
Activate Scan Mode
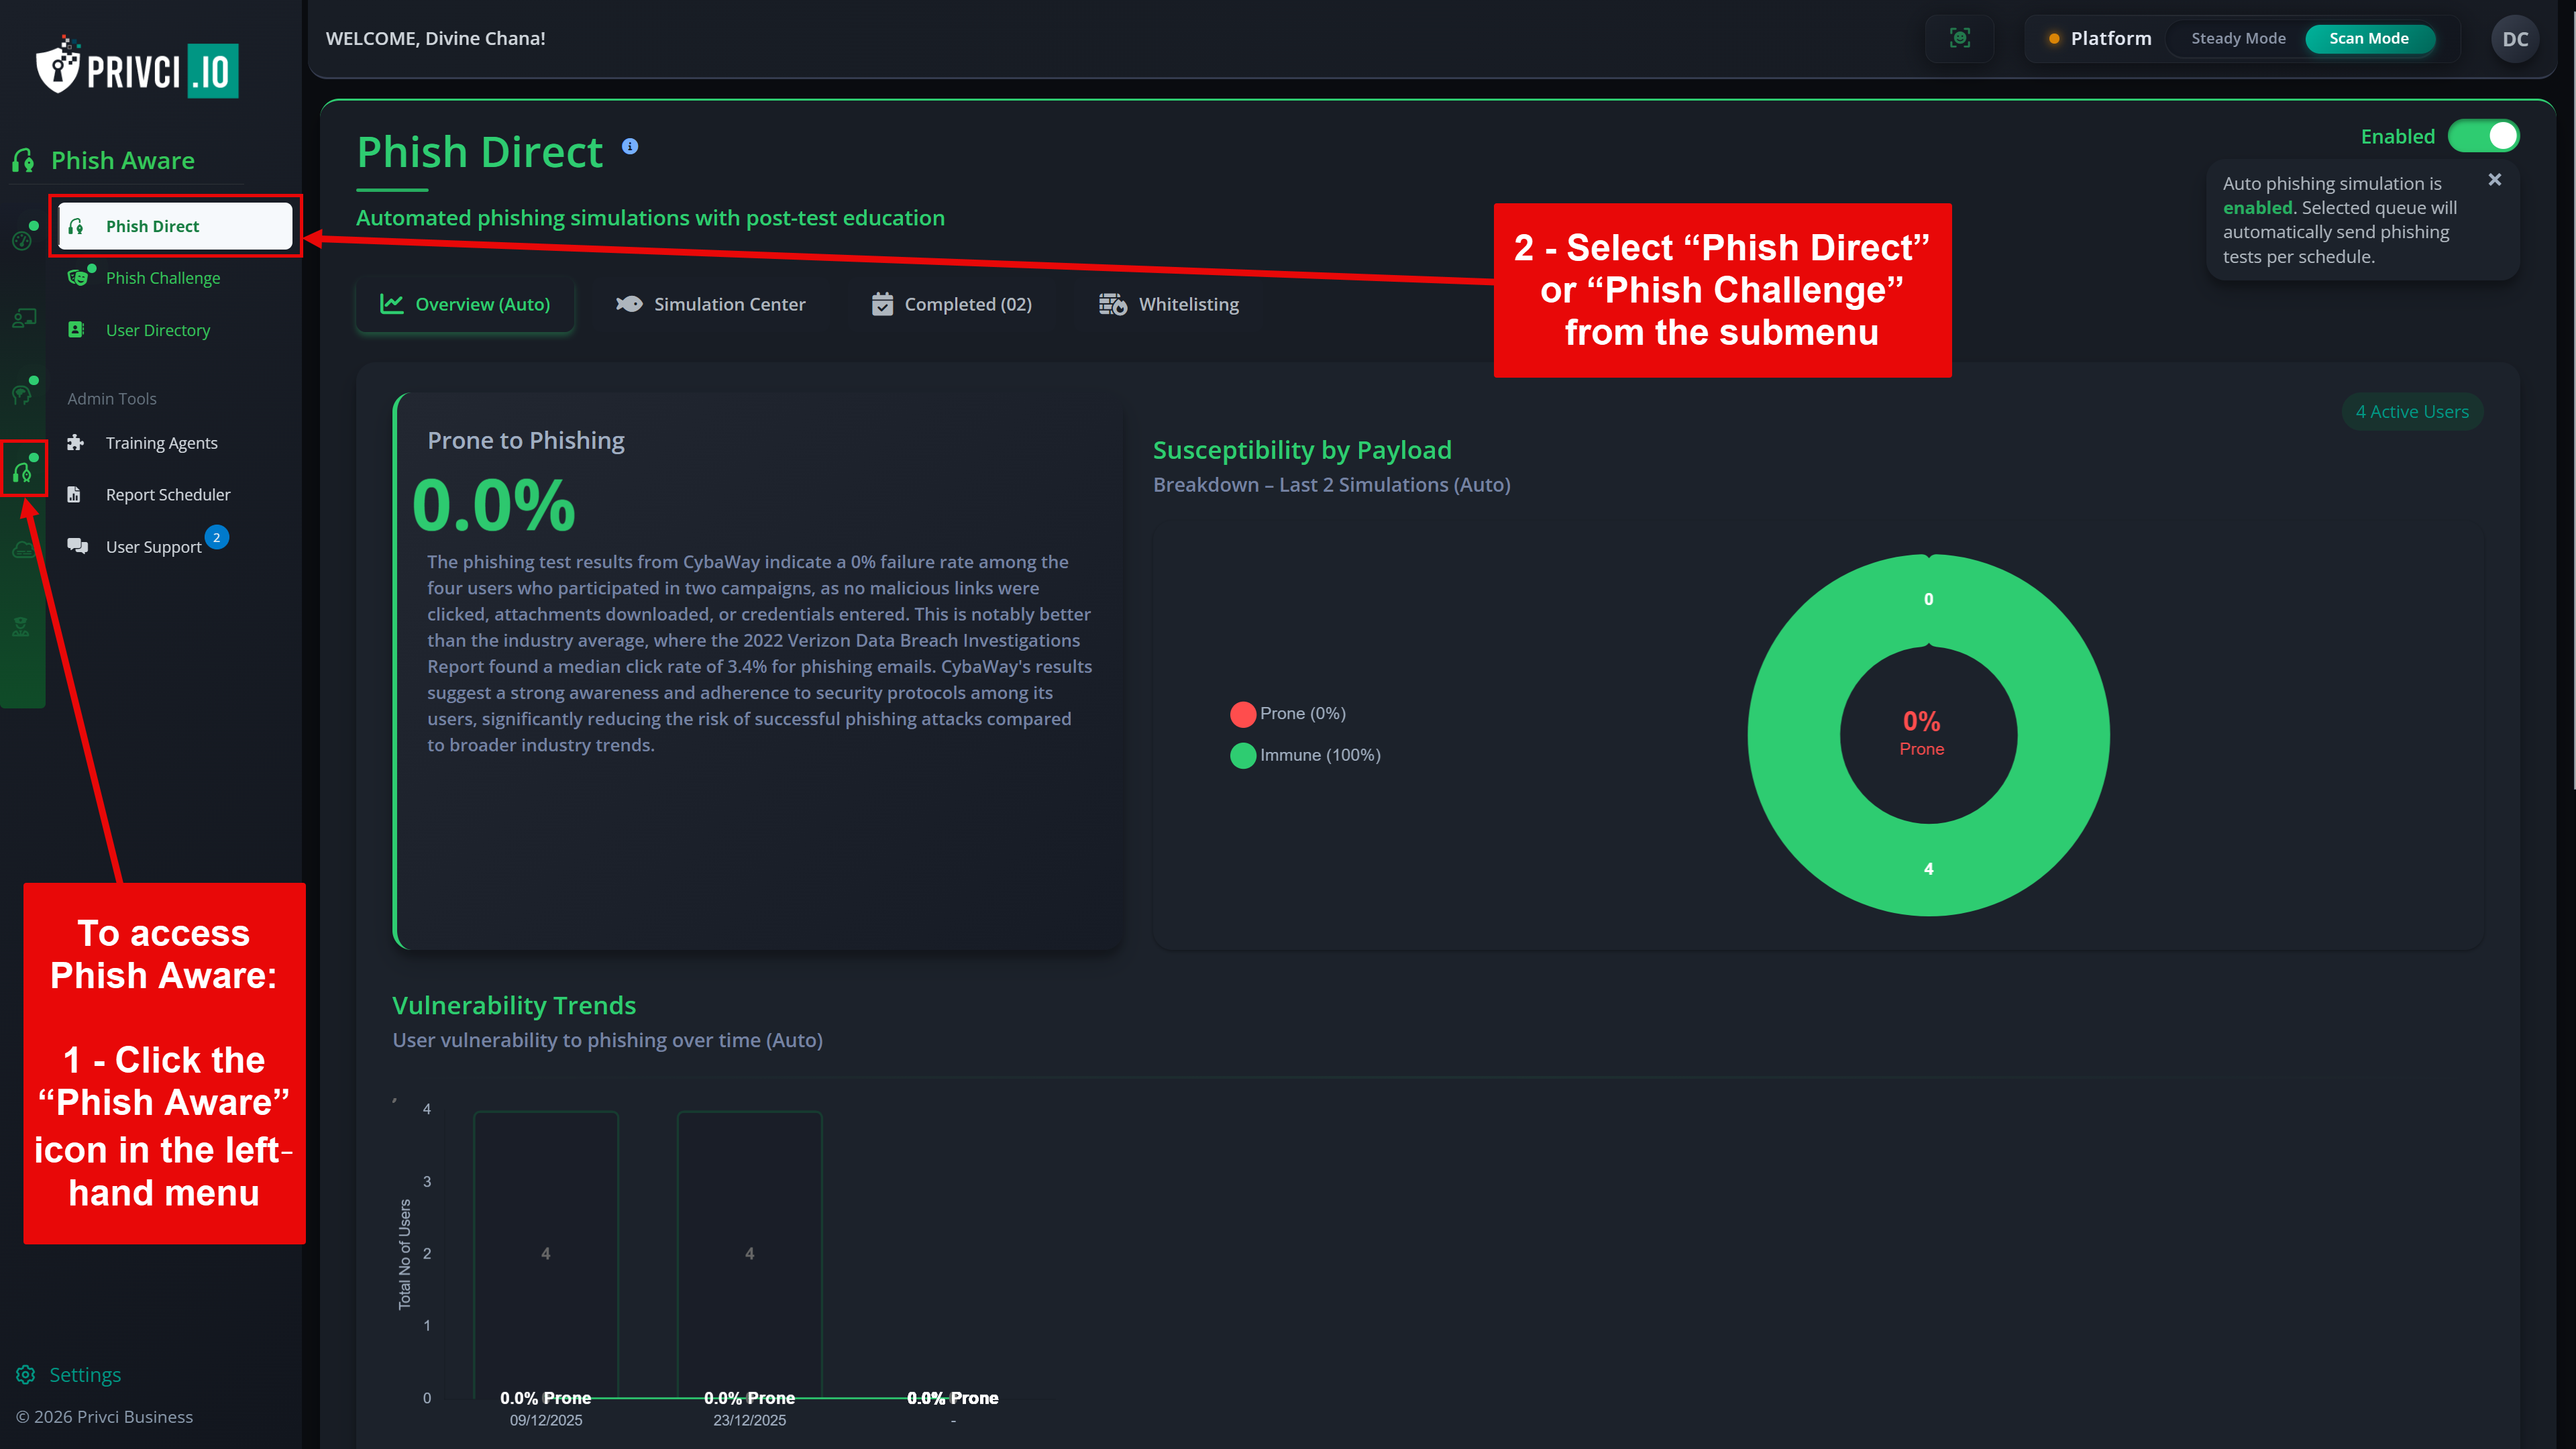2369,38
